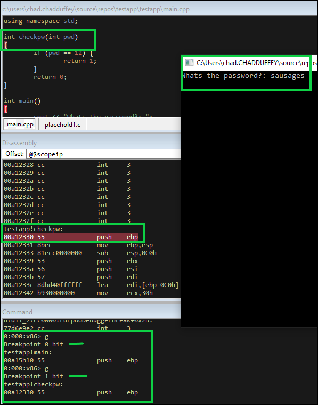Click the Disassembly panel title

[x=20, y=143]
